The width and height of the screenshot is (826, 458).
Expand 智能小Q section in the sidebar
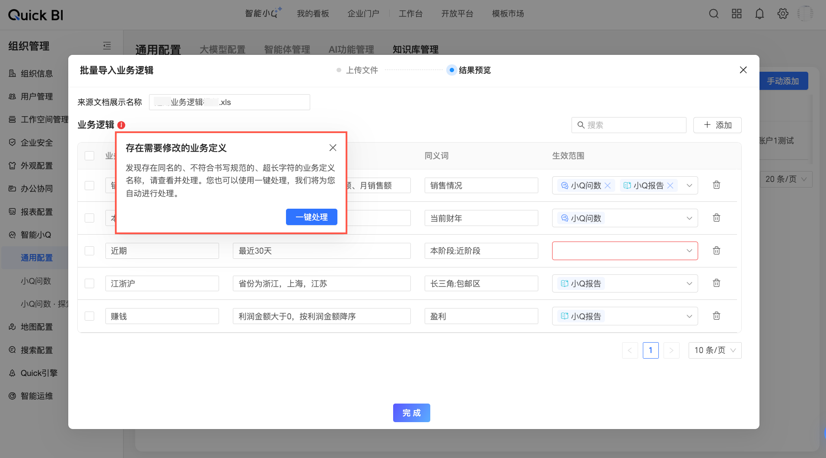coord(37,235)
